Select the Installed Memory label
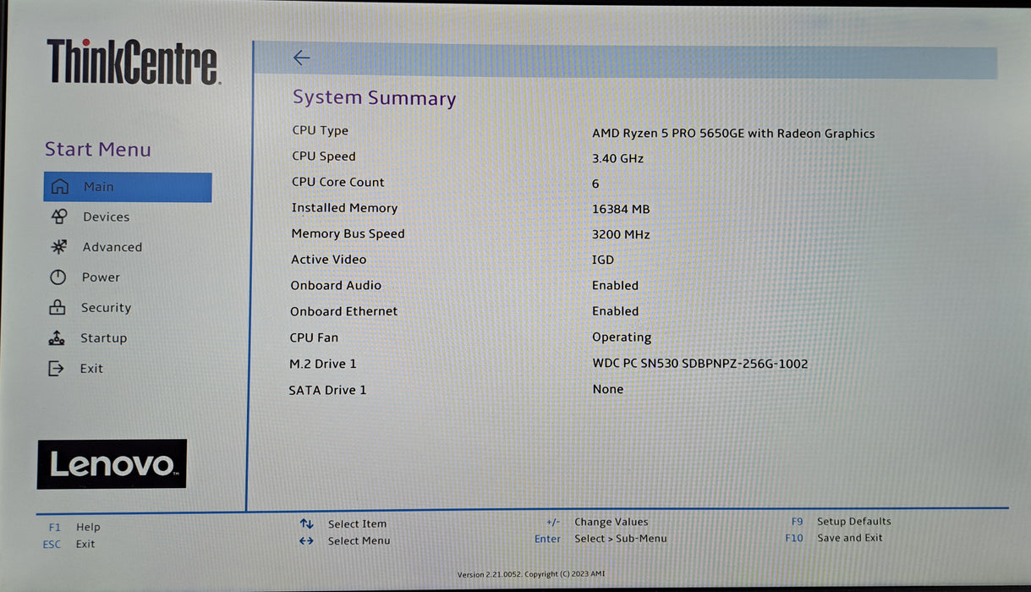The image size is (1031, 592). click(x=344, y=208)
